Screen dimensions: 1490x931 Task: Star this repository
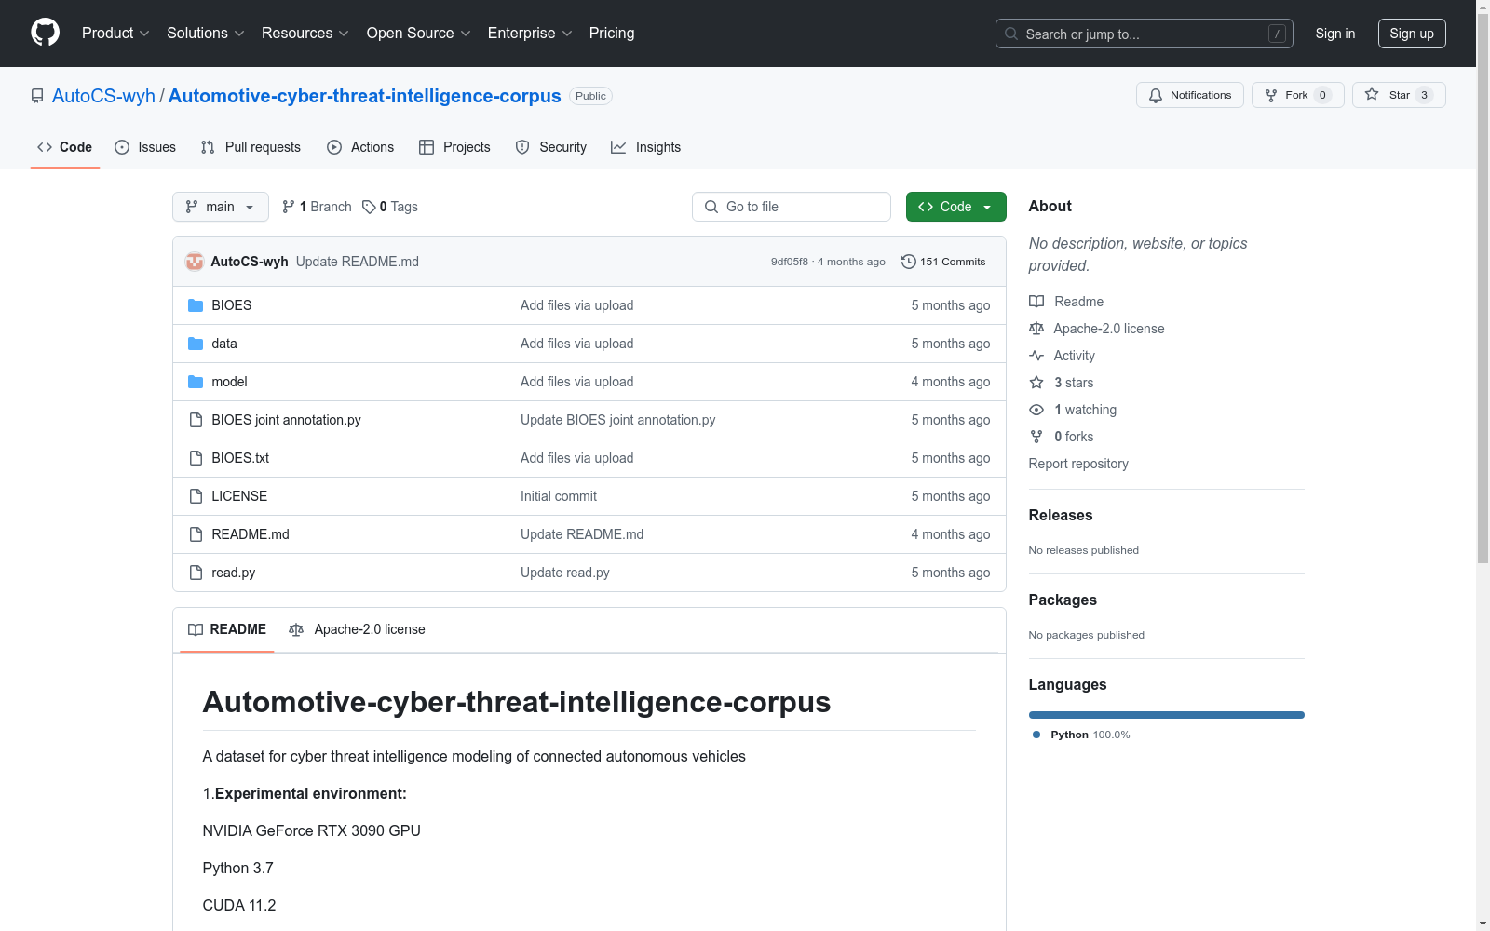[1399, 95]
